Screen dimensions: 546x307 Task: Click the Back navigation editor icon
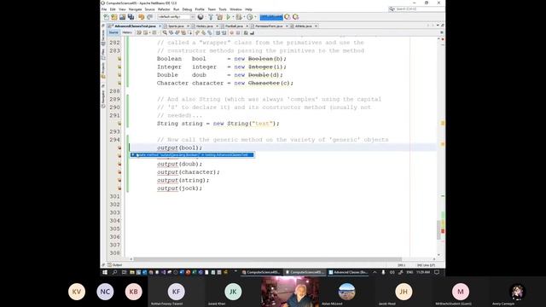click(146, 32)
